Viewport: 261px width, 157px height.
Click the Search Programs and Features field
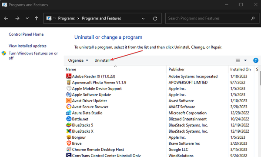pos(209,18)
